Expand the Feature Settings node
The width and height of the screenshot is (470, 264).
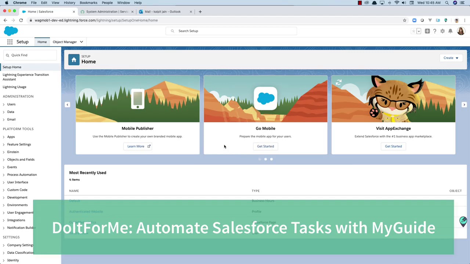(4, 144)
